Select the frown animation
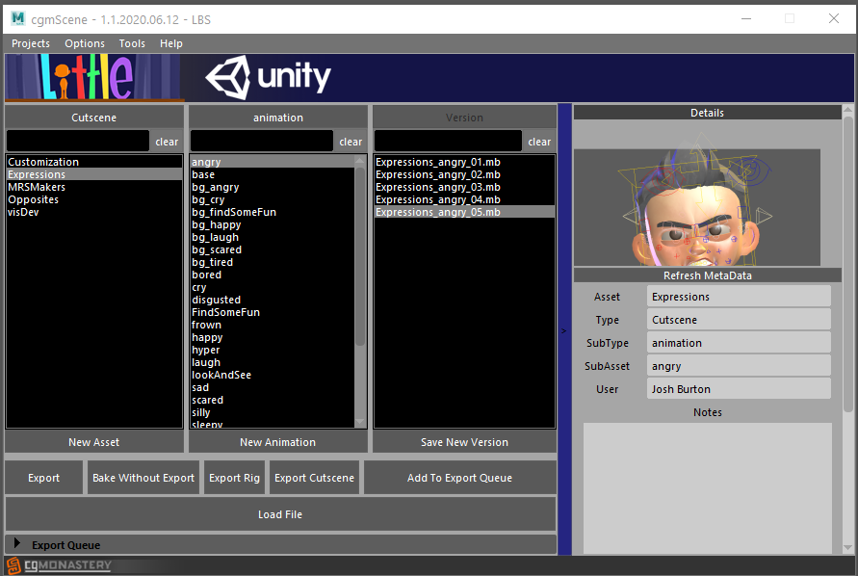The image size is (858, 576). tap(273, 326)
